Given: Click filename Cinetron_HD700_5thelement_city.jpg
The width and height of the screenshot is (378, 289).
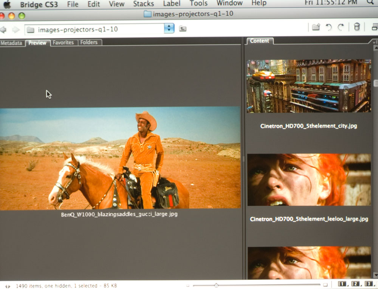Looking at the screenshot, I should pos(308,126).
